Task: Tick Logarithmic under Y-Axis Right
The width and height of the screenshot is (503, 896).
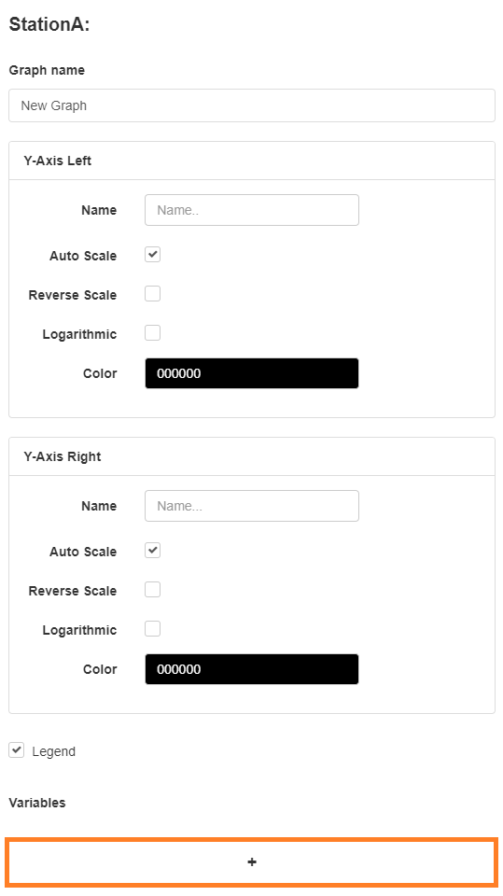Action: 153,628
